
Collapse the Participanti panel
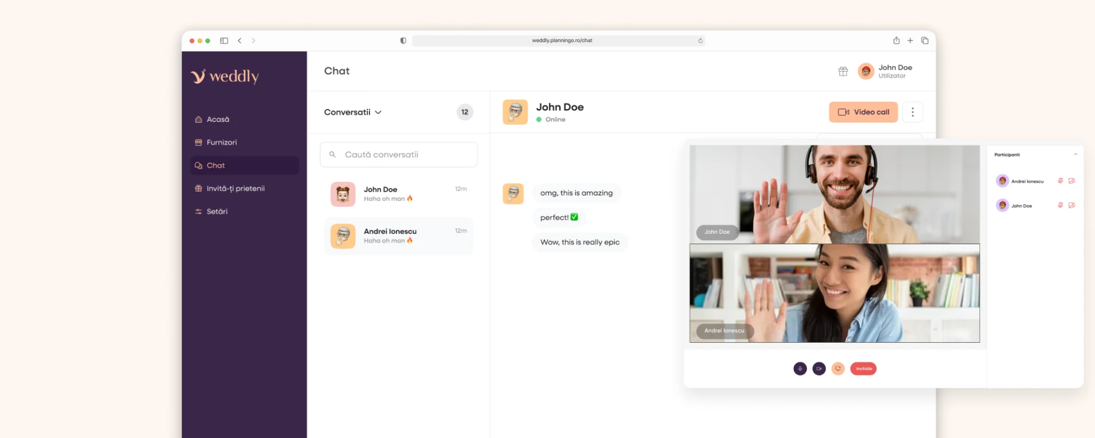tap(1075, 155)
